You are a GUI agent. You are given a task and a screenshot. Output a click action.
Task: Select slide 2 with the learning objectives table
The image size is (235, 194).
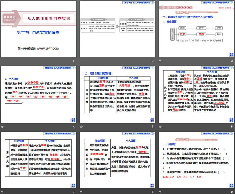point(117,29)
